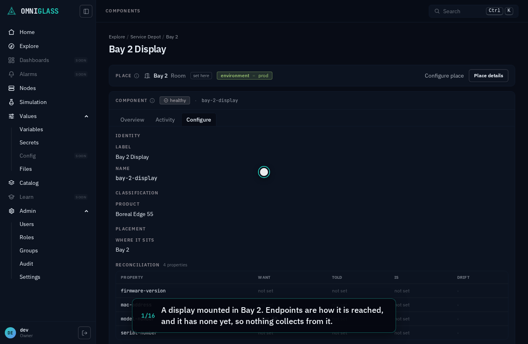This screenshot has height=344, width=528.
Task: Open Groups under Admin
Action: 29,250
